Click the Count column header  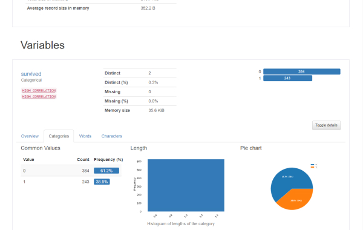click(83, 160)
